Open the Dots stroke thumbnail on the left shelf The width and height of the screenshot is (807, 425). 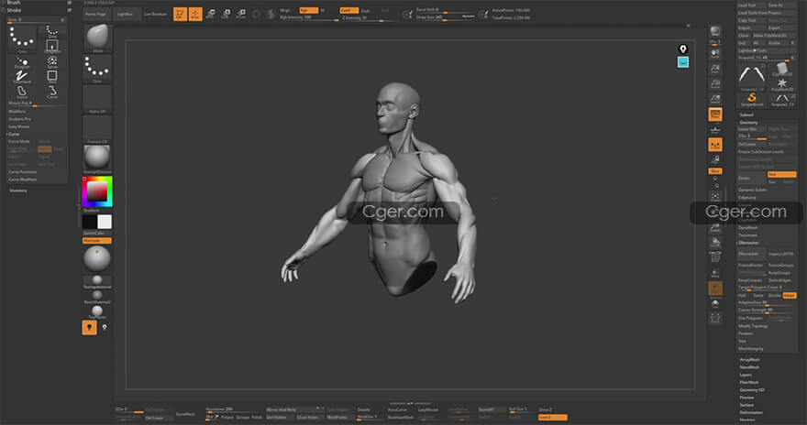point(97,69)
